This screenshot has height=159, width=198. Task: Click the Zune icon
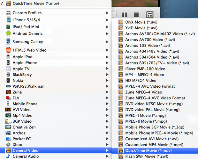[x=8, y=92]
